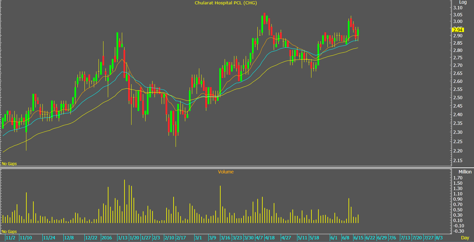
Task: Click the 11/2 date label
Action: coord(10,238)
